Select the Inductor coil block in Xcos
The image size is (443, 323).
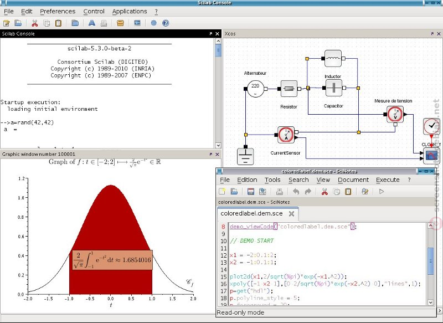pos(333,59)
